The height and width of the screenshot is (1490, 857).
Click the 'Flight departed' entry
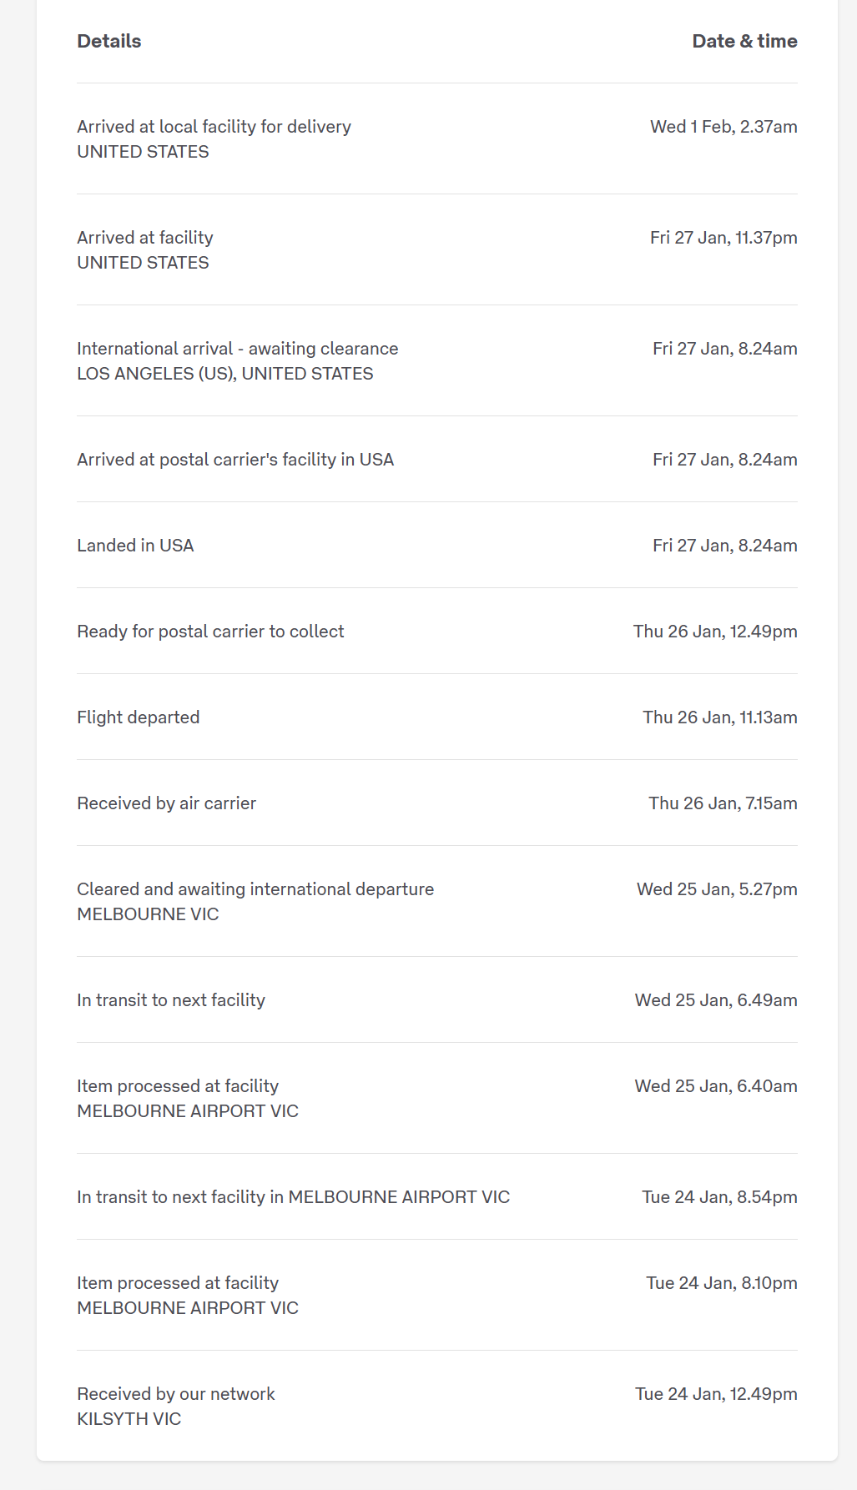(139, 717)
